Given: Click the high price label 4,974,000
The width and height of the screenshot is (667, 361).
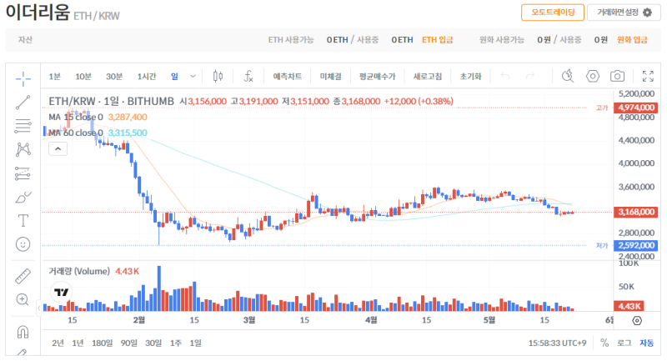Looking at the screenshot, I should point(635,108).
